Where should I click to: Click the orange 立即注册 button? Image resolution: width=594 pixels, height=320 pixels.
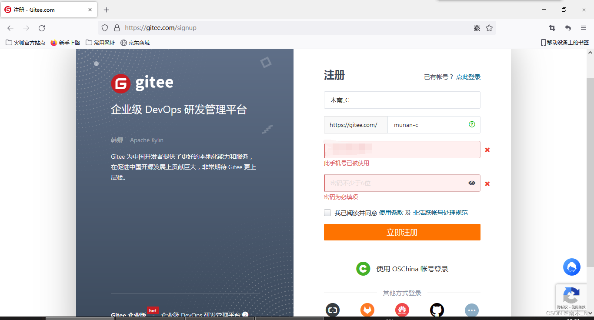pos(402,232)
